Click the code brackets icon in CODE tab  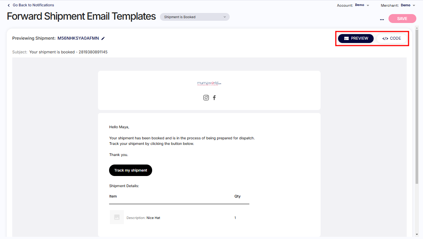point(385,39)
